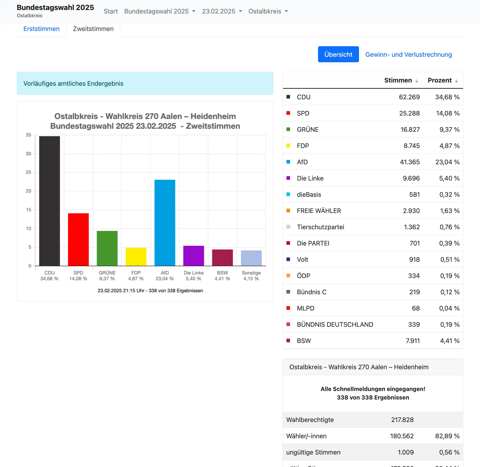Click the Die Linke purple swatch

click(x=288, y=178)
